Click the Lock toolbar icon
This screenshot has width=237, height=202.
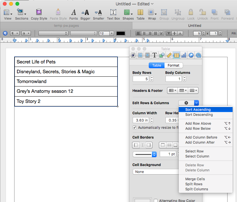(191, 15)
